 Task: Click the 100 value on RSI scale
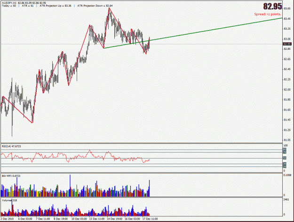[x=286, y=146]
